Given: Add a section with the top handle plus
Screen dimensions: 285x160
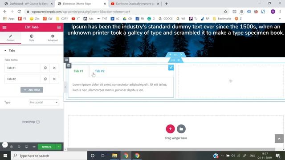Looking at the screenshot, I should coord(170,55).
